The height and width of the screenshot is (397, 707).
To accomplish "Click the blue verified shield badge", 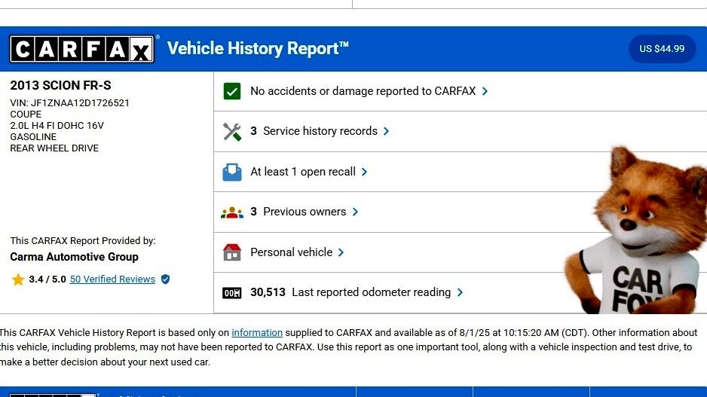I will [165, 279].
